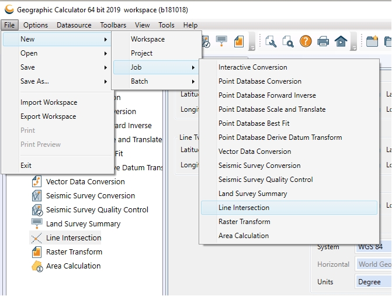Click Import Workspace in File menu
392x296 pixels.
click(48, 102)
